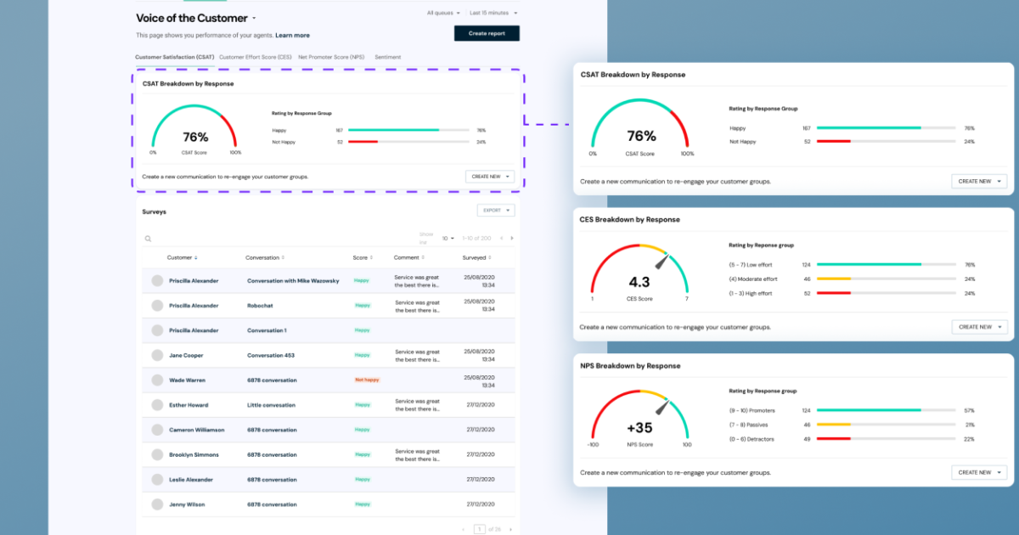Open CREATE NEW in enlarged CSAT card
The width and height of the screenshot is (1019, 535).
[979, 181]
